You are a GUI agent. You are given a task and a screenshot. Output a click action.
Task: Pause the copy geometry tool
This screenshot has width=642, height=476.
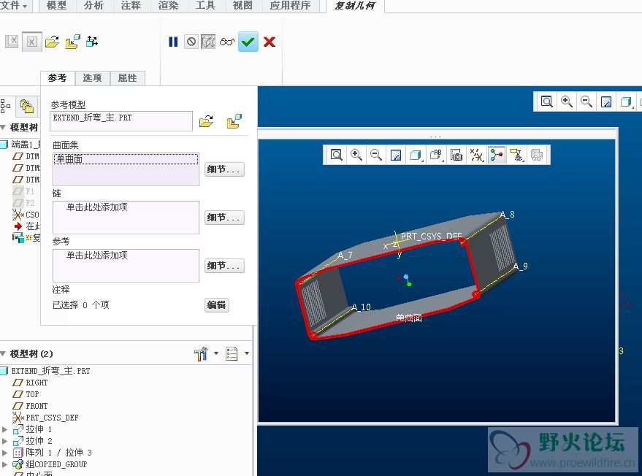(173, 42)
